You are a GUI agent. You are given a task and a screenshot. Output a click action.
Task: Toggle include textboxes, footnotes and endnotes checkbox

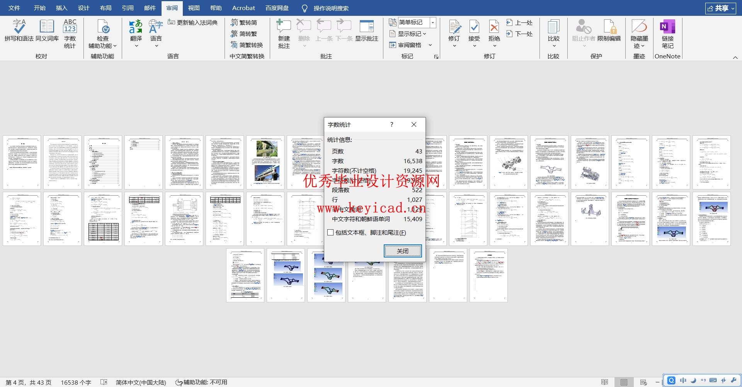coord(330,232)
